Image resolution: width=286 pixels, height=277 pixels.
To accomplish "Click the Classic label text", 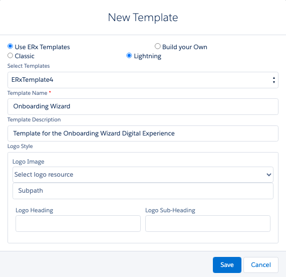I will pos(25,56).
